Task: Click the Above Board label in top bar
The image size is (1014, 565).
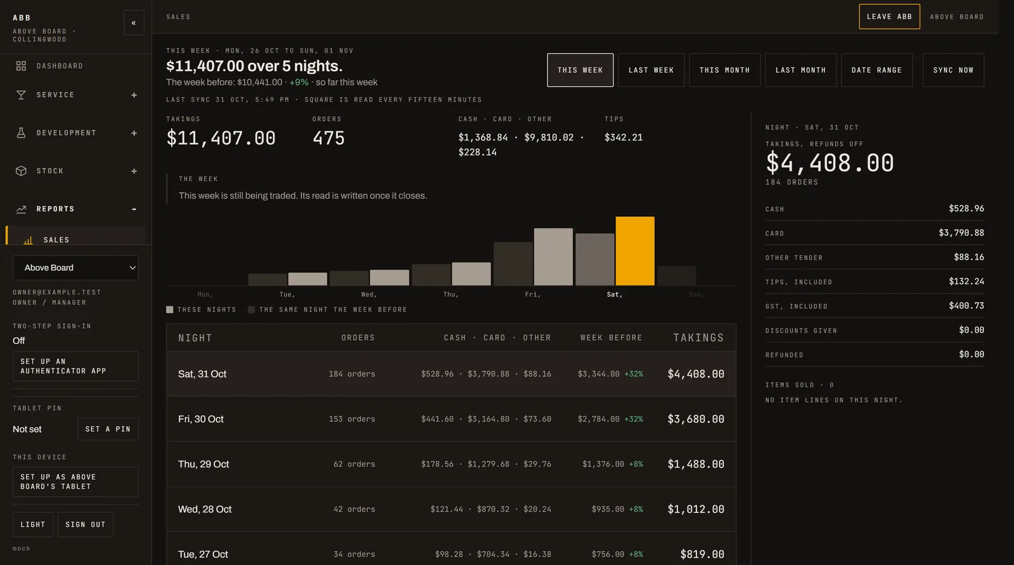Action: [x=957, y=17]
